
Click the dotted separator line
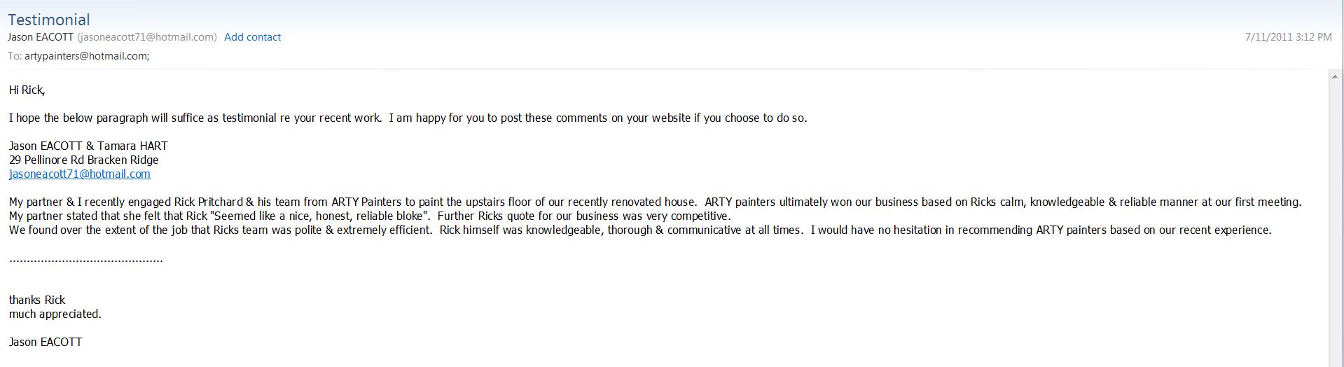pyautogui.click(x=86, y=260)
